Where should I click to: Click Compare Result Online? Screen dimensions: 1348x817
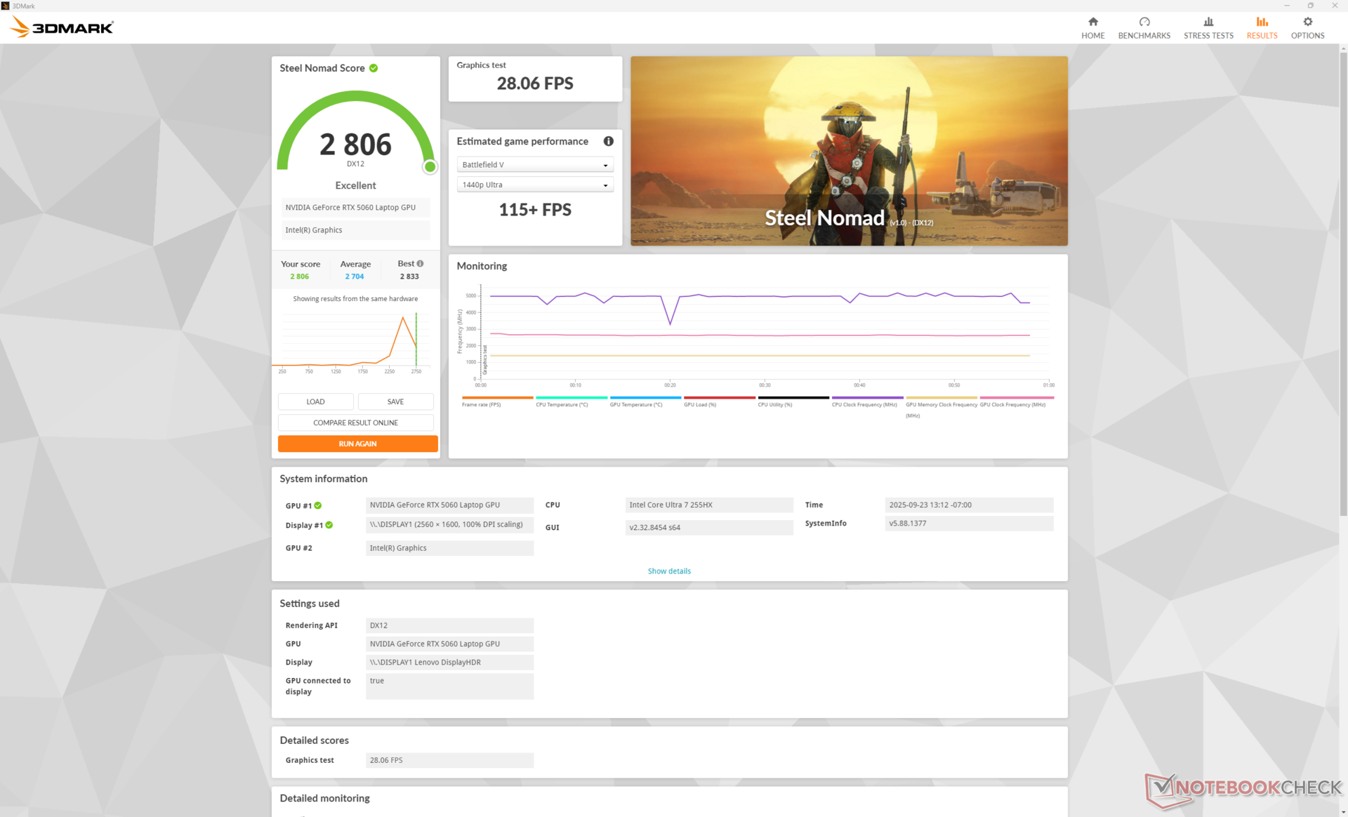click(x=355, y=423)
